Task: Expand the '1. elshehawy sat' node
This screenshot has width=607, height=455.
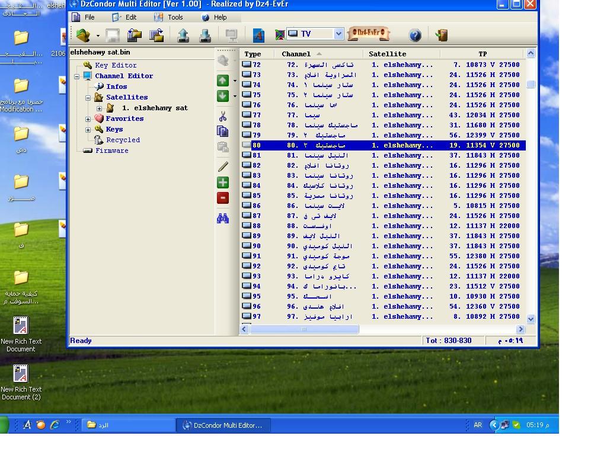Action: [99, 108]
